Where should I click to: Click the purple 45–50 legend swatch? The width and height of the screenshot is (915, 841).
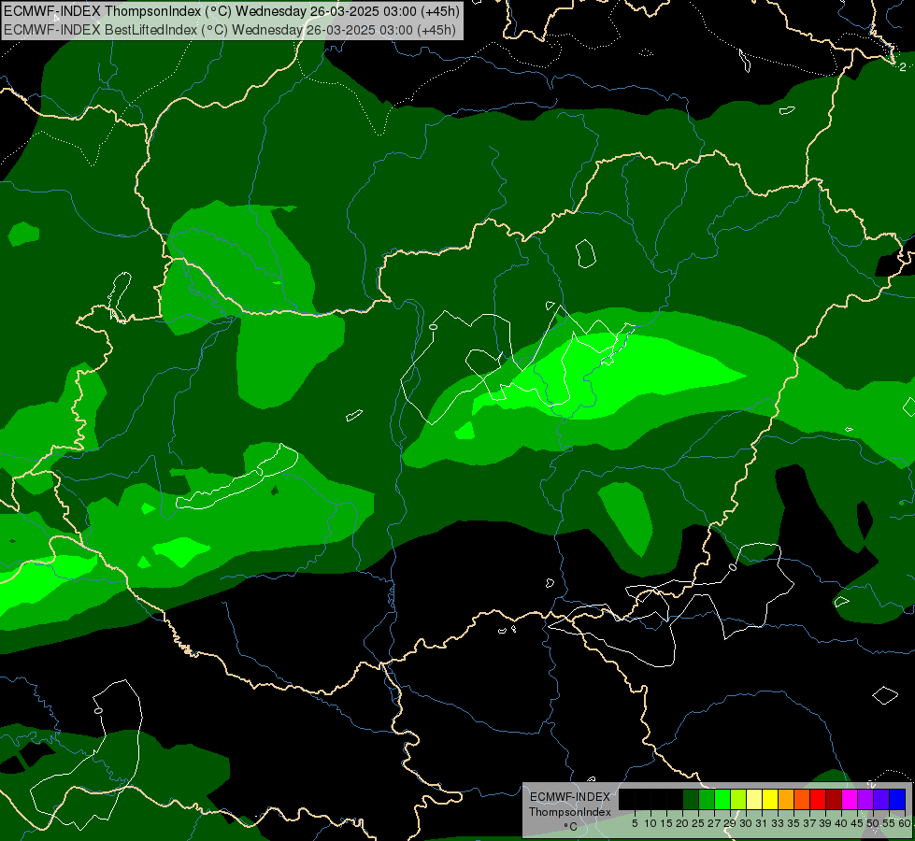coord(865,799)
